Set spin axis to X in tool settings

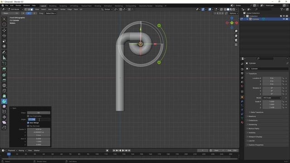coord(23,13)
